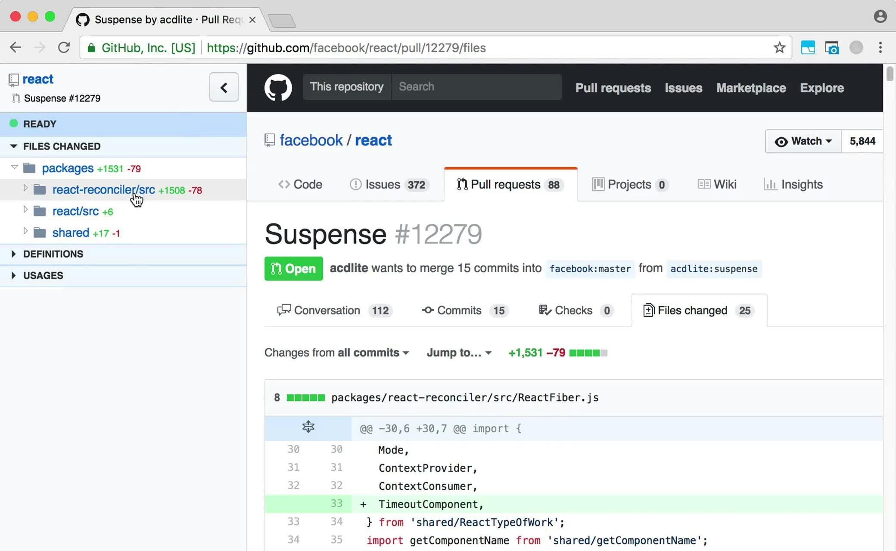
Task: Open the facebook owner link
Action: coord(311,140)
